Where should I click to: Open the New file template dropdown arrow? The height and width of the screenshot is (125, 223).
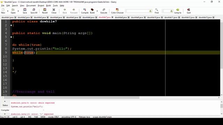click(8, 11)
